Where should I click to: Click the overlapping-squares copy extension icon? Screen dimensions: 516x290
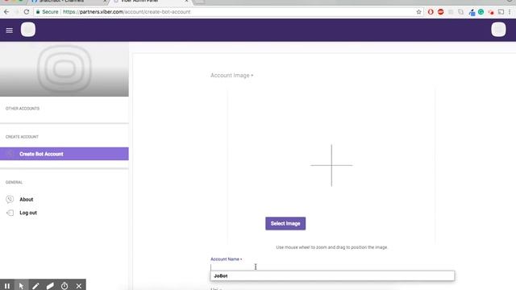(460, 12)
